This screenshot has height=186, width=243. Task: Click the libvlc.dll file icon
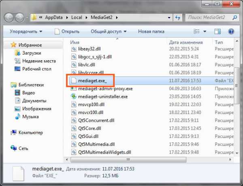74,65
